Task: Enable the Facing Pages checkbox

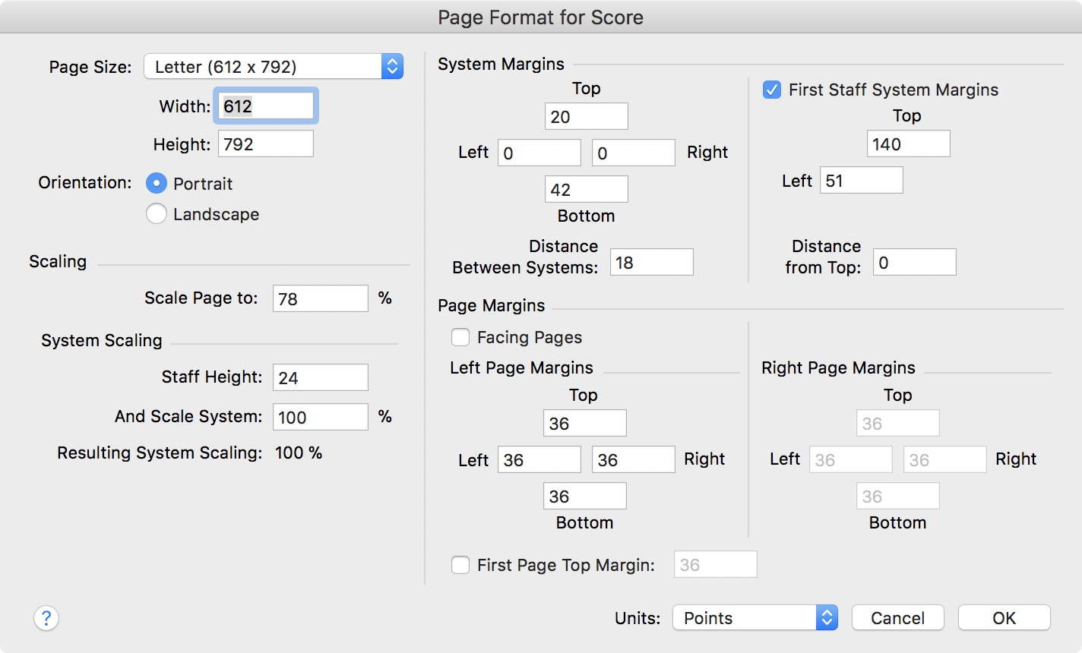Action: (460, 337)
